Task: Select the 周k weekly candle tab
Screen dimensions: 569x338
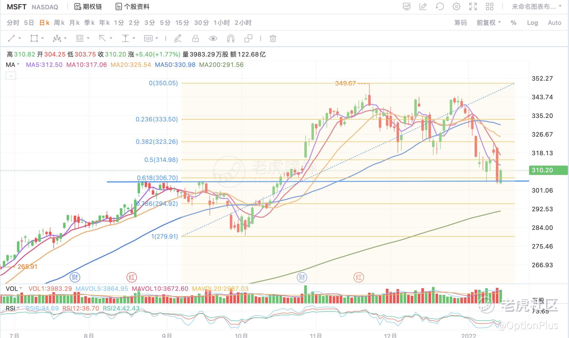Action: [59, 23]
